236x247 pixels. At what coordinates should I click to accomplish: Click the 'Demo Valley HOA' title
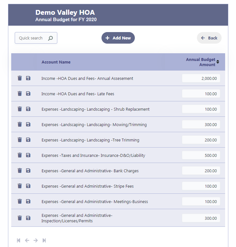[65, 13]
